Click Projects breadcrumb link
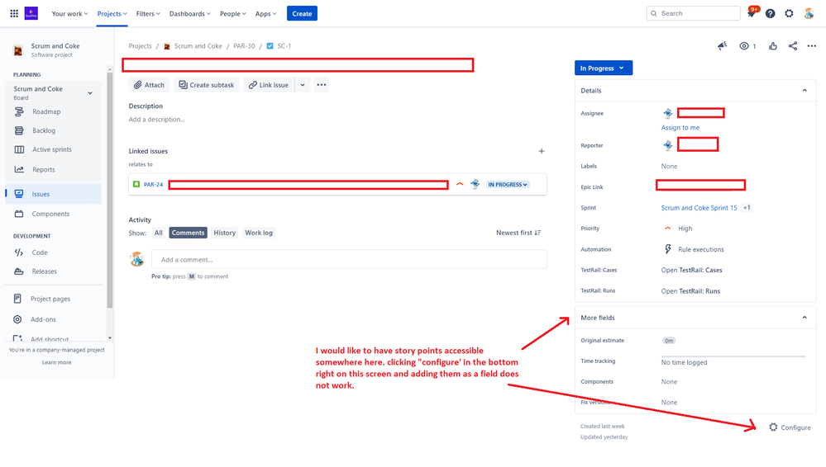826x467 pixels. (x=140, y=45)
